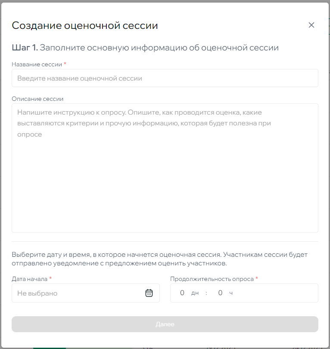Open the calendar date picker icon
This screenshot has width=330, height=349.
tap(149, 293)
